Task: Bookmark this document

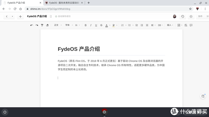Action: [x=51, y=16]
